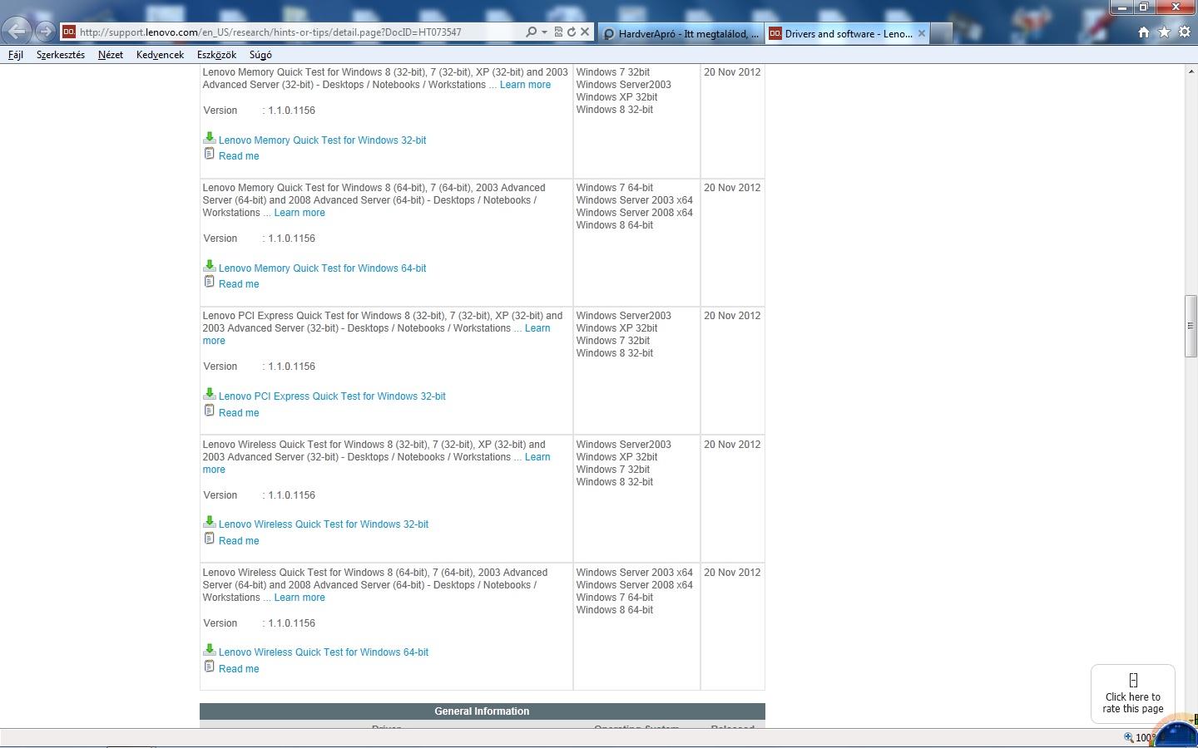Open the Fájl menu

(16, 55)
